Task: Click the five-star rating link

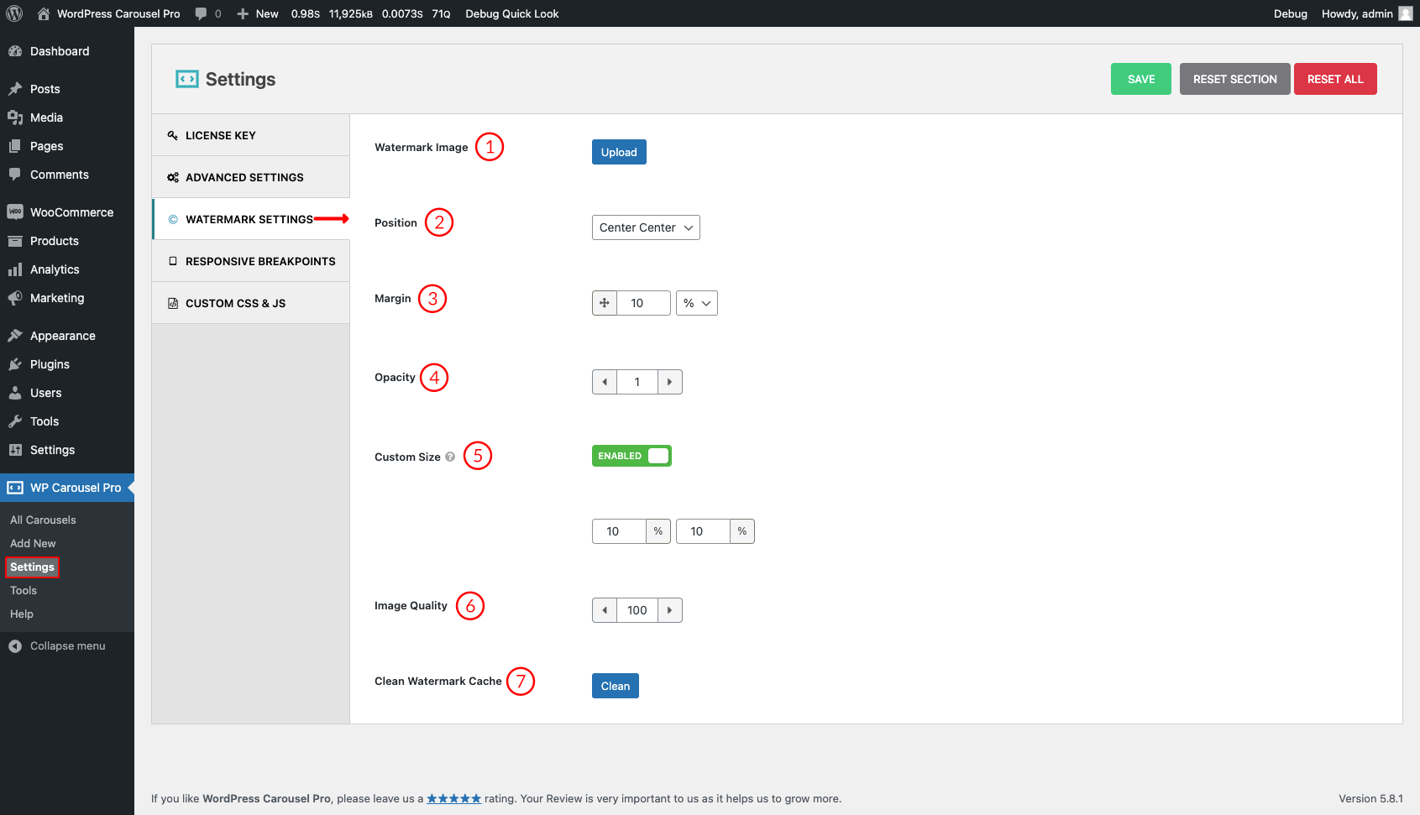Action: click(453, 799)
